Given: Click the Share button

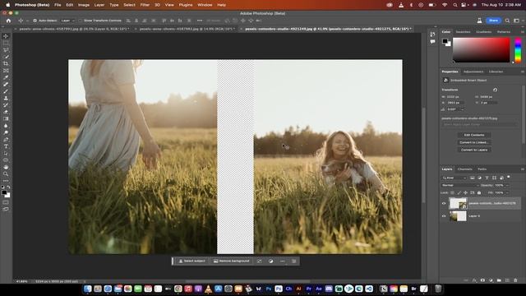Looking at the screenshot, I should [493, 21].
